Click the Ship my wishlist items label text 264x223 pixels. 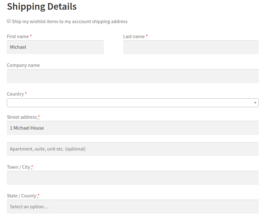point(70,22)
